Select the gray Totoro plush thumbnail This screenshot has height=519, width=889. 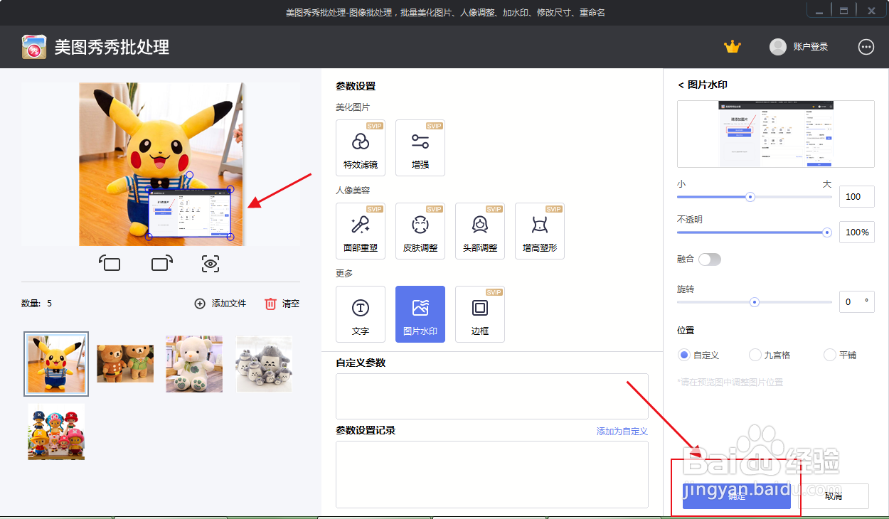[264, 364]
